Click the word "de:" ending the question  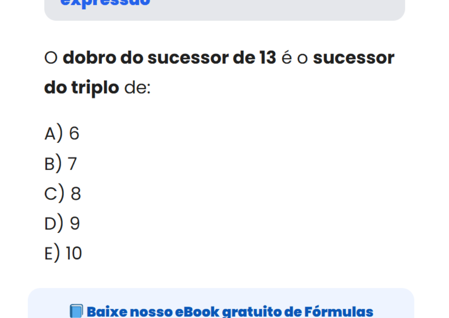tap(137, 88)
